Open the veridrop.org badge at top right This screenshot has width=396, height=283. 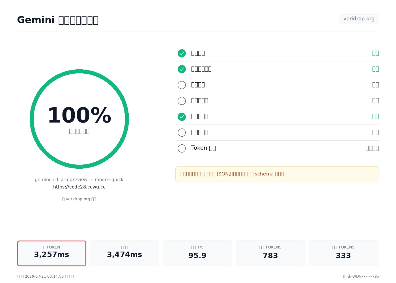pos(359,19)
